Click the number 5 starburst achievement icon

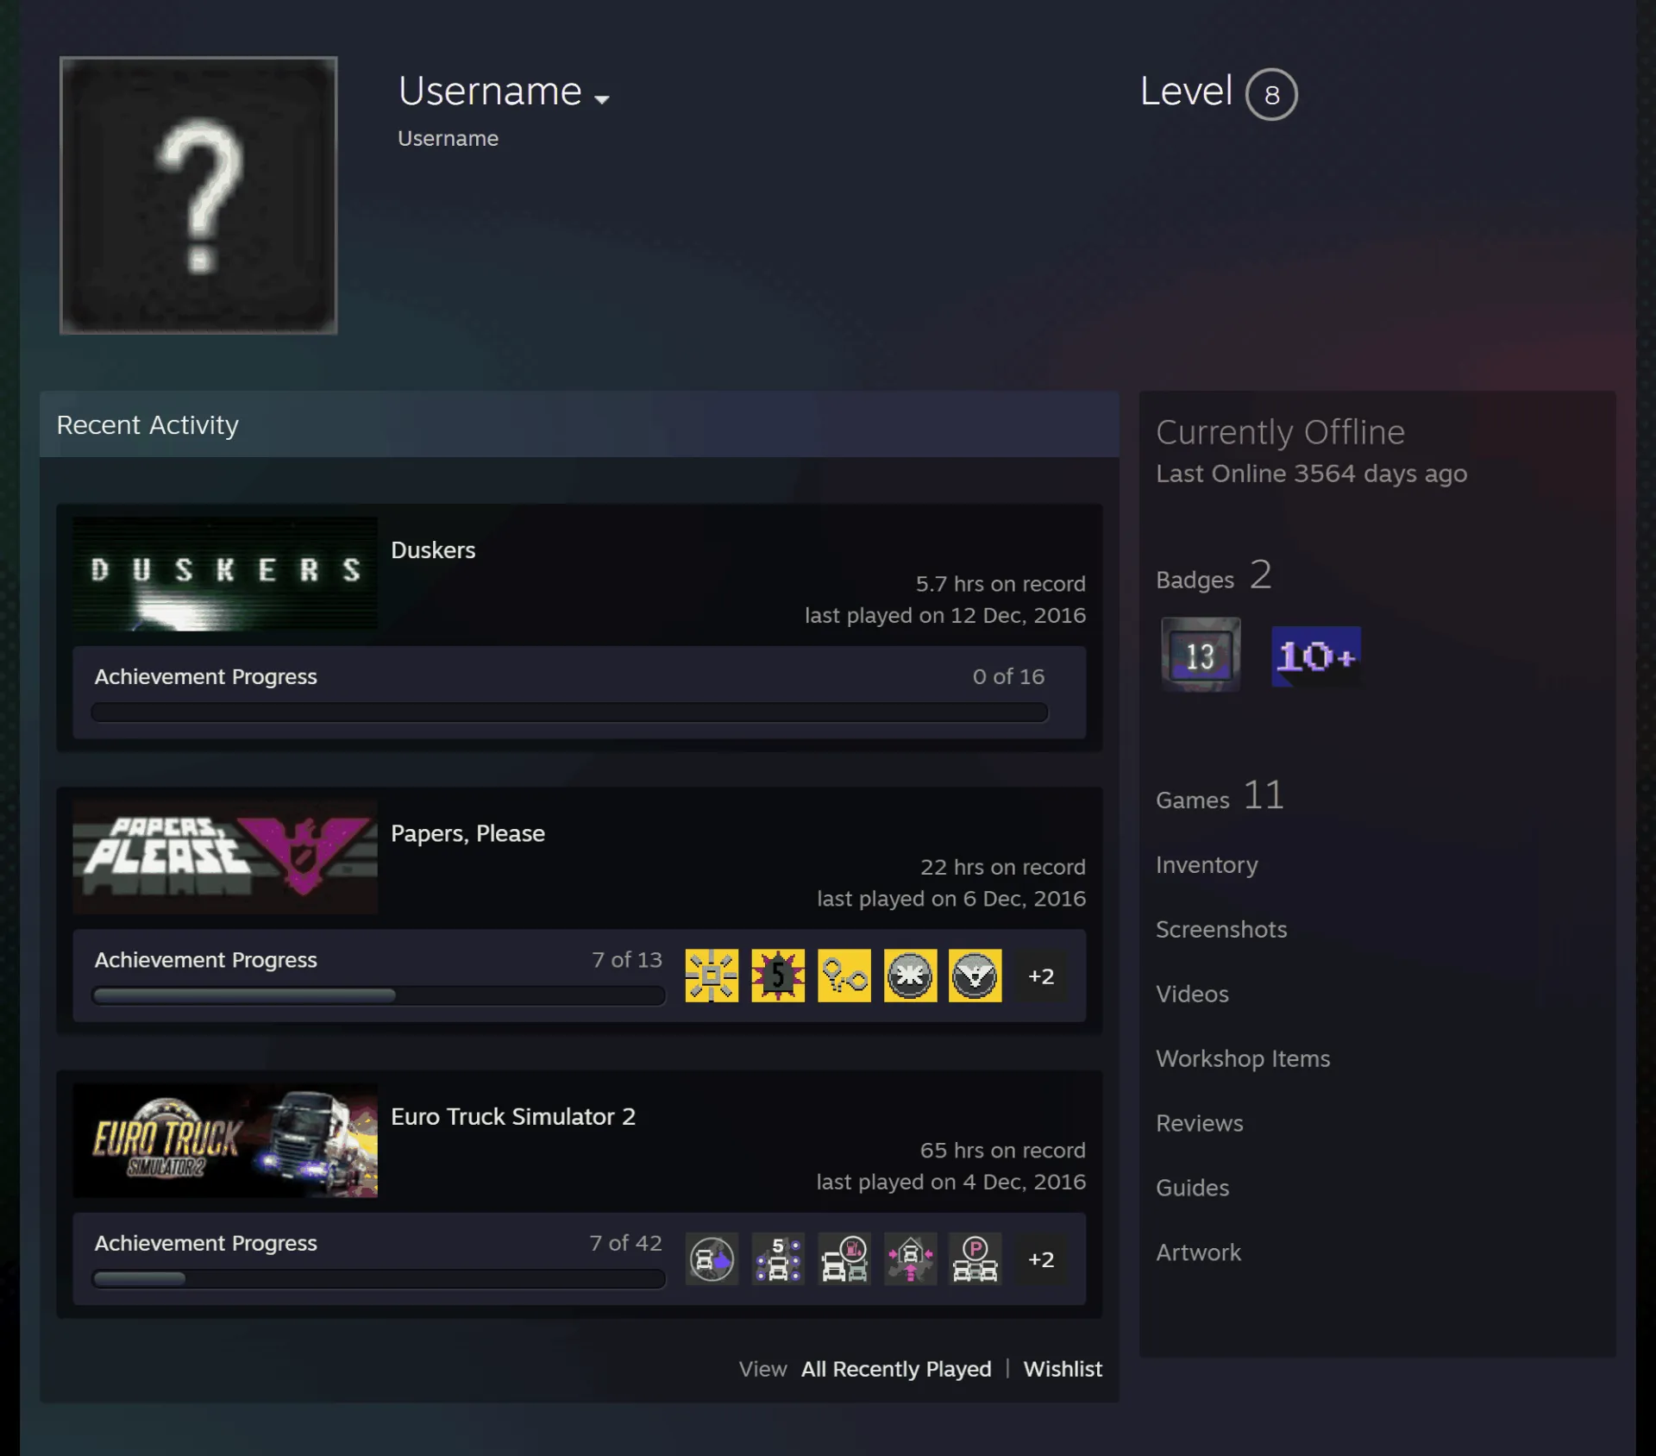[x=778, y=976]
